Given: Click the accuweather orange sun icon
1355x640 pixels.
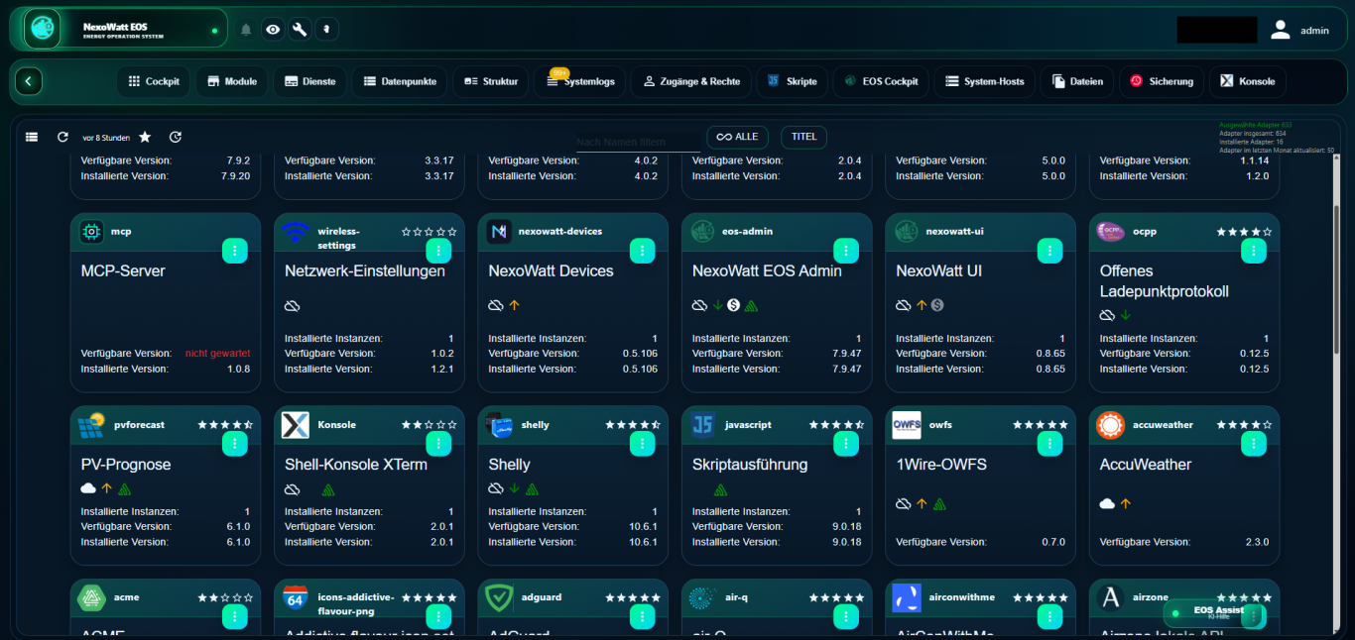Looking at the screenshot, I should coord(1110,425).
